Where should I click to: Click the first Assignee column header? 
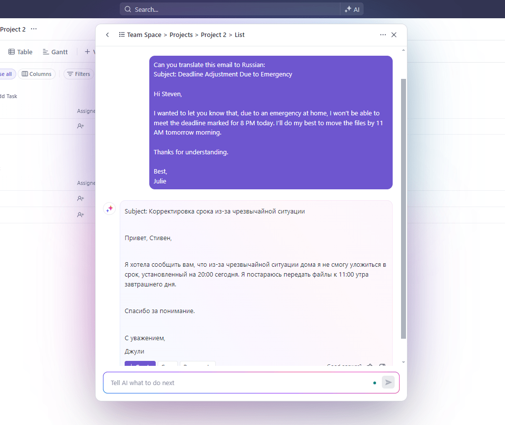tap(86, 111)
